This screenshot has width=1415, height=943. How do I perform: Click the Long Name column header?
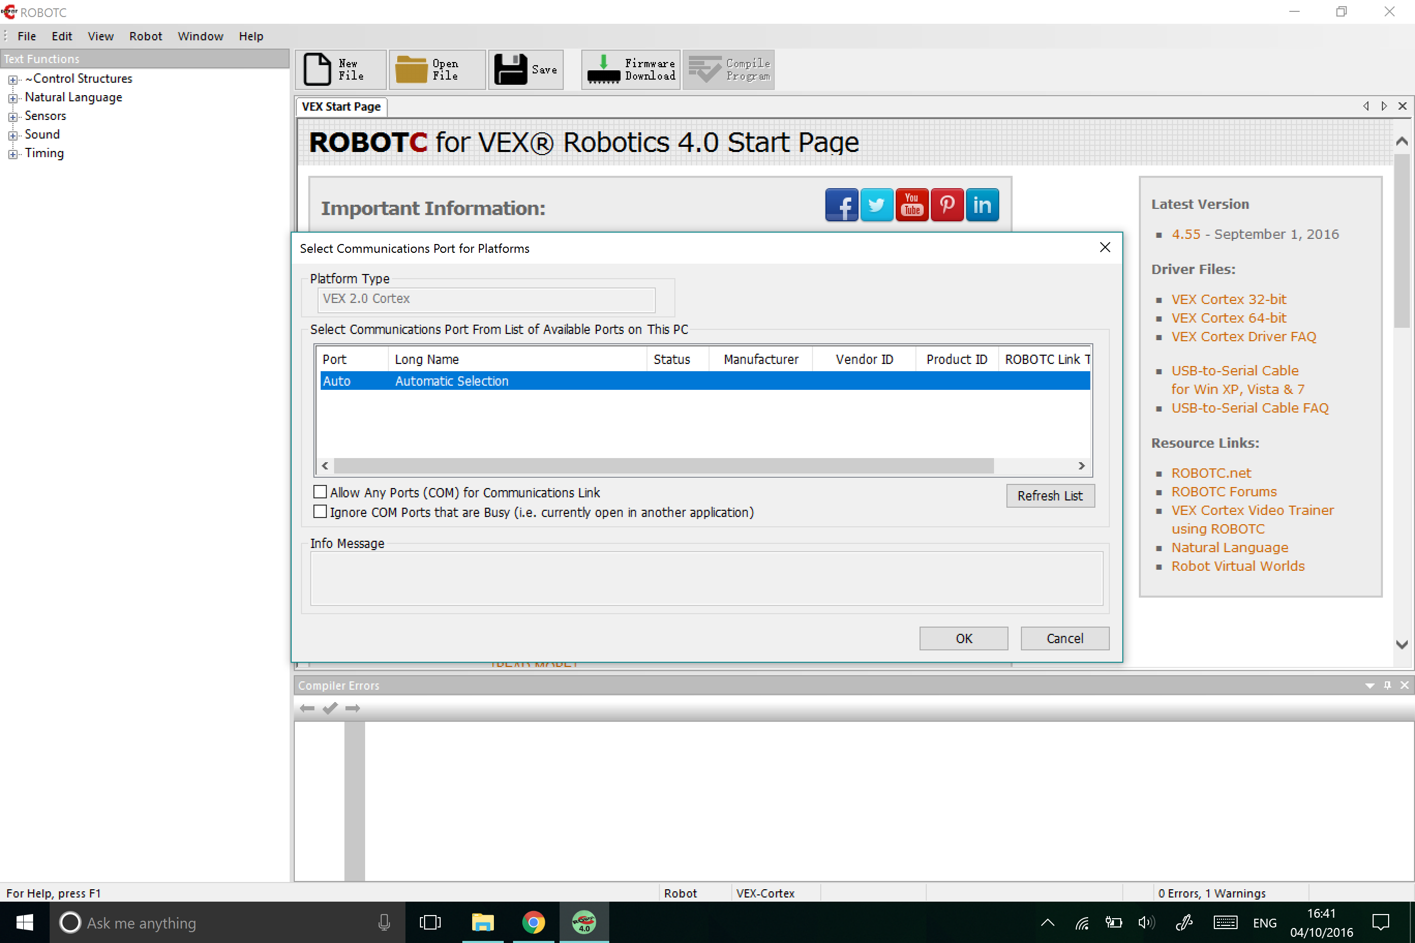(517, 359)
